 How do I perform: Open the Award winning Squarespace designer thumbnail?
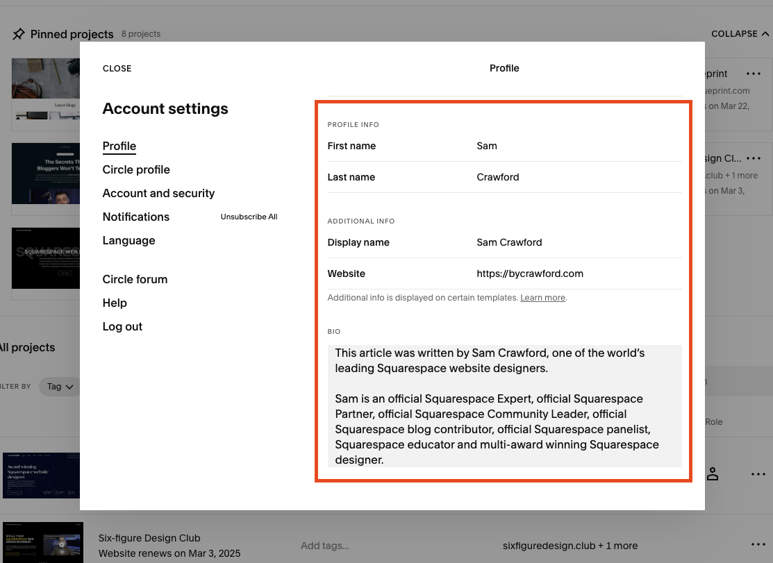42,475
